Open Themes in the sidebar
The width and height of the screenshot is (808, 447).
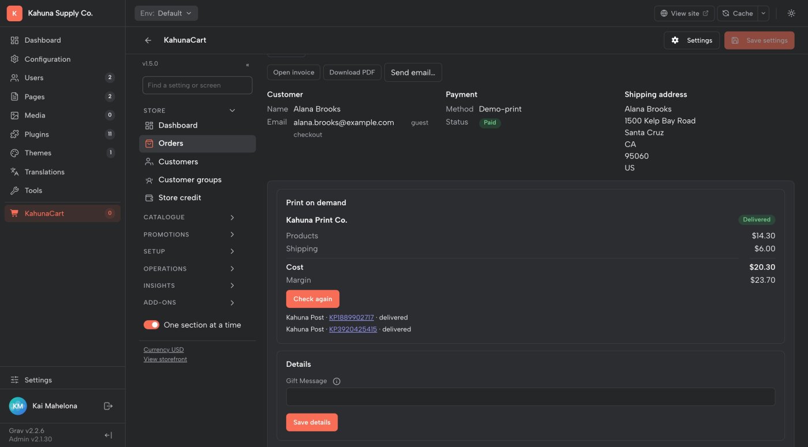pyautogui.click(x=62, y=153)
